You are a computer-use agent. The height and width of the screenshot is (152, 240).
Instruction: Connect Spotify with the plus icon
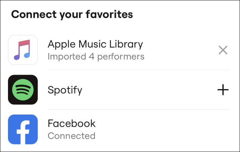223,90
